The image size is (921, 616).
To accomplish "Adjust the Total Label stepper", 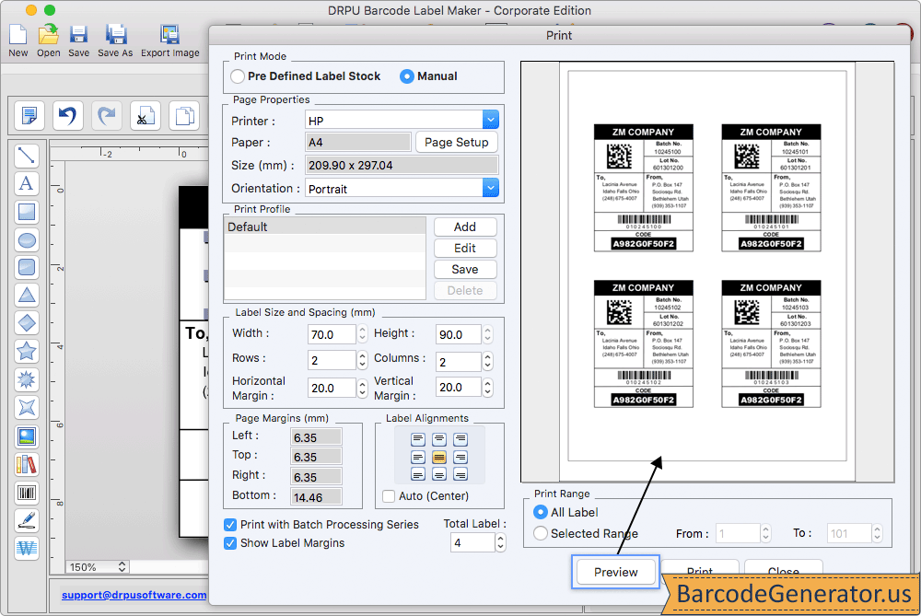I will point(500,542).
